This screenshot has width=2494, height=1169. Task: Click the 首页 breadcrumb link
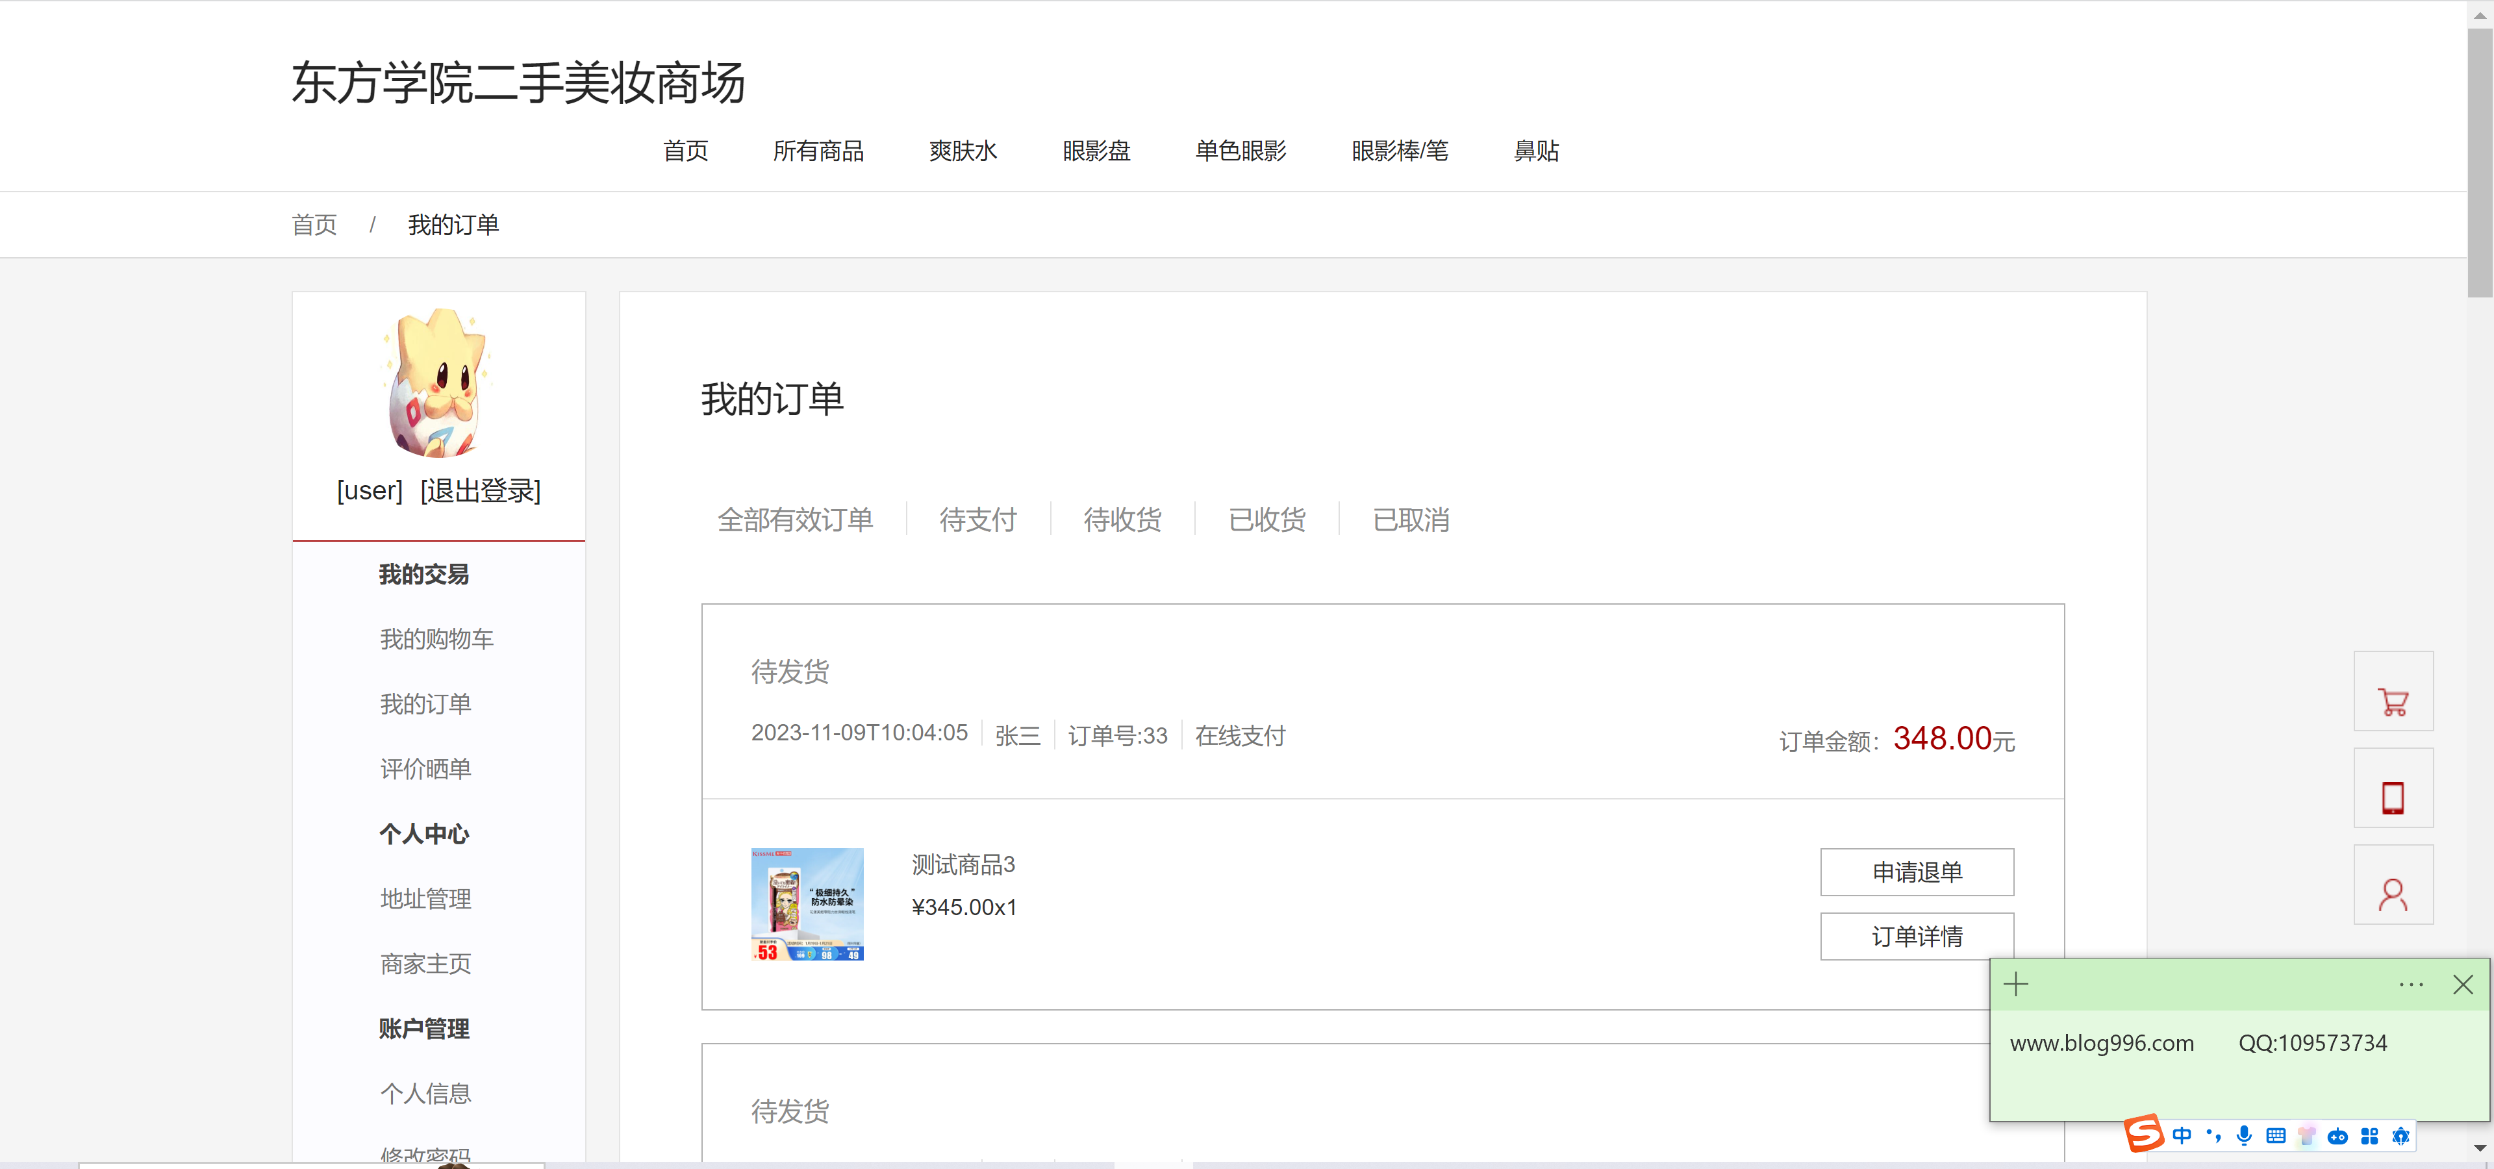tap(314, 225)
